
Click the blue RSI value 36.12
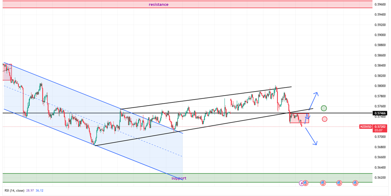40,191
